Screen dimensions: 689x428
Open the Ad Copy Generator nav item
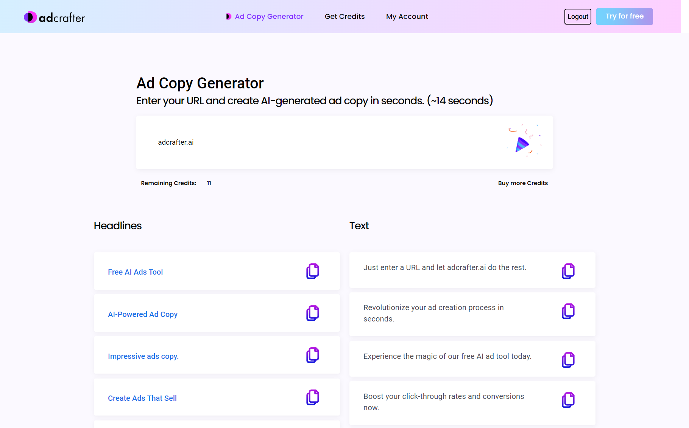pyautogui.click(x=269, y=17)
